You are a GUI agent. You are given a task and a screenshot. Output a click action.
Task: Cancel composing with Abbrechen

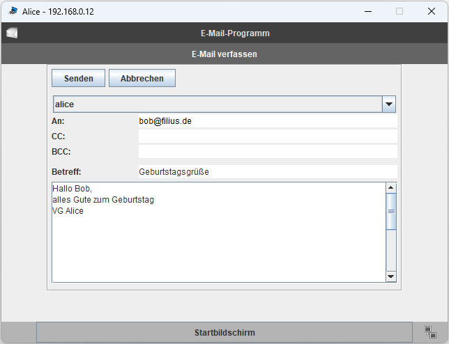point(142,79)
